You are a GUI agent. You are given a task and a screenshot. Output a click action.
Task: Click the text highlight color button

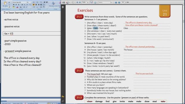coord(14,7)
